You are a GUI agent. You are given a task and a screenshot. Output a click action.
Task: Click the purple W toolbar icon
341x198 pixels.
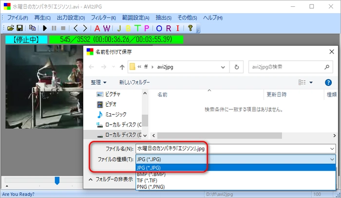107,28
